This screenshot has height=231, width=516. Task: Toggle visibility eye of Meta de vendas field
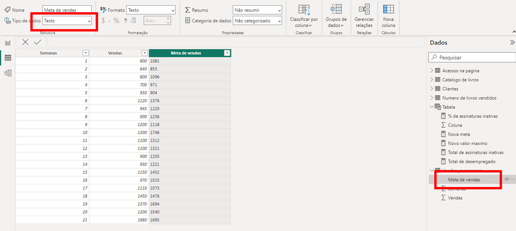507,179
